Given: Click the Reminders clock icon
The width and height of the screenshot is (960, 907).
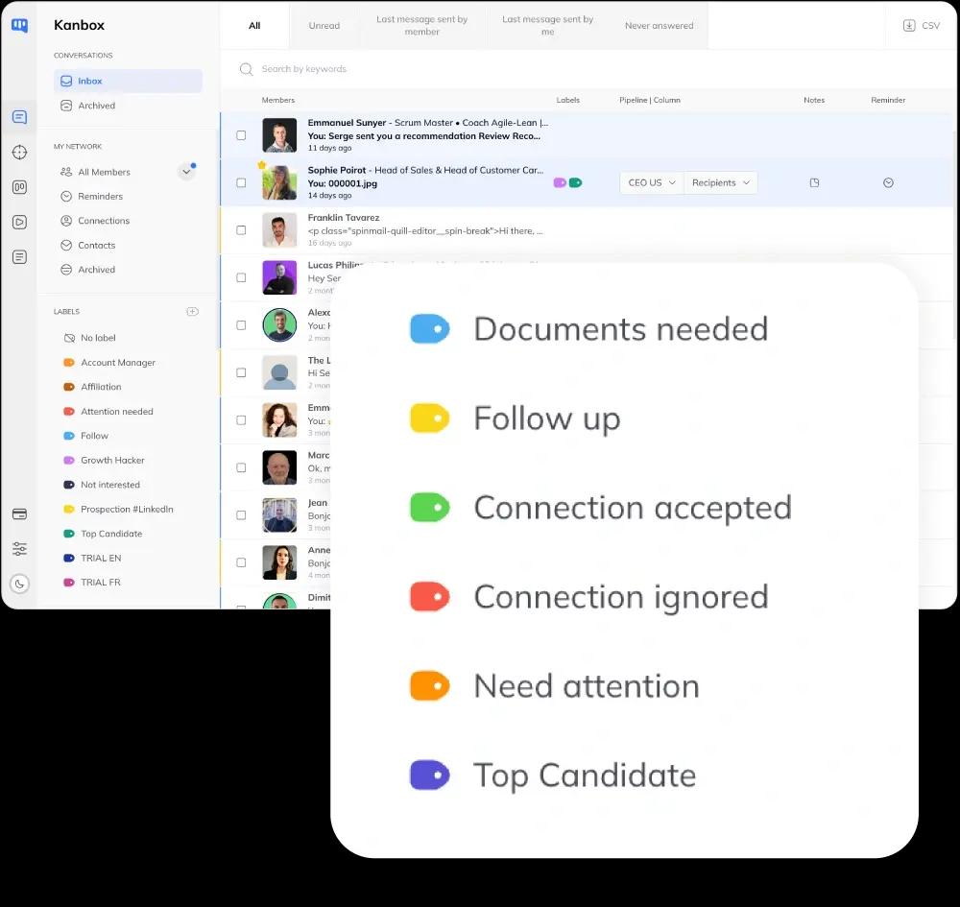Looking at the screenshot, I should coord(66,197).
